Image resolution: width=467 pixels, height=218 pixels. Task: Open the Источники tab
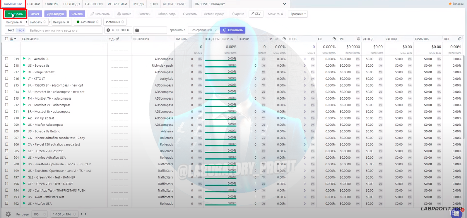coord(117,4)
